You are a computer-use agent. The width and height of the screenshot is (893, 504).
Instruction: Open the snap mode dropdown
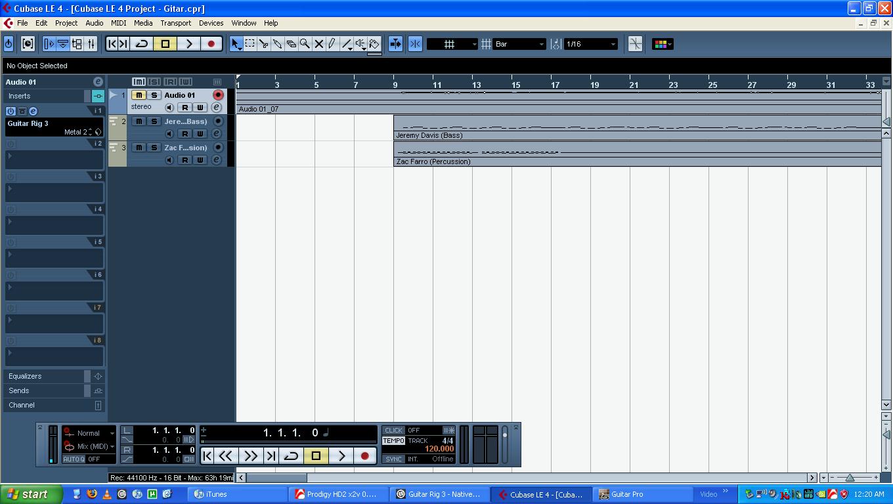452,44
